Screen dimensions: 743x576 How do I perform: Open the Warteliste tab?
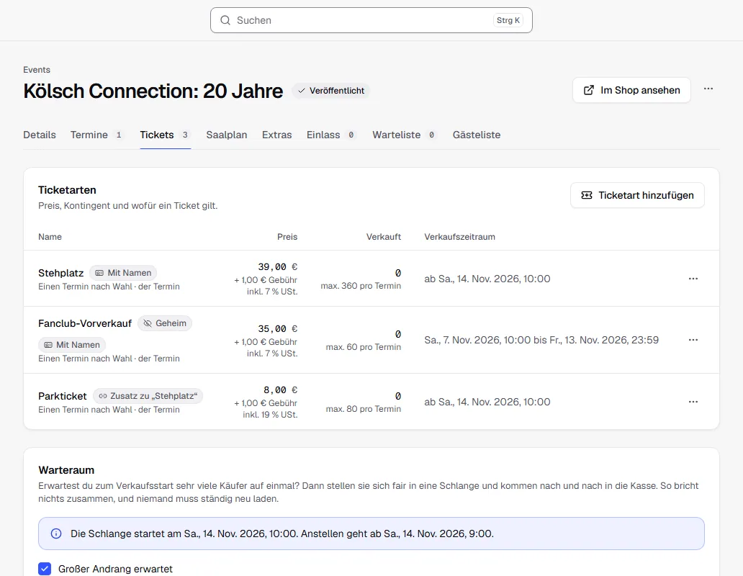coord(404,135)
